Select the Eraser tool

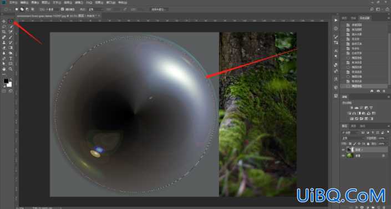(4, 48)
